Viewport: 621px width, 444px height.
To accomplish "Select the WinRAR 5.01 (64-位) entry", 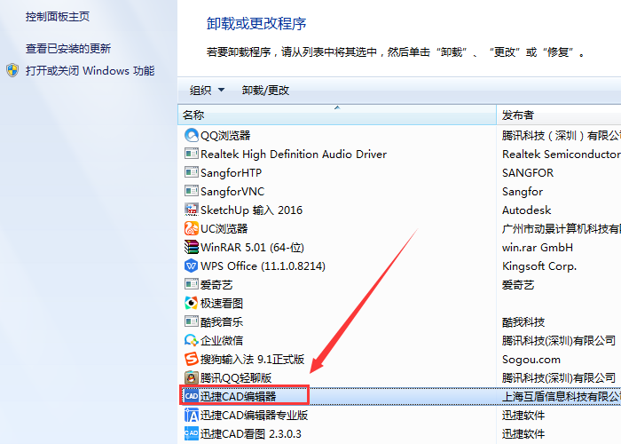I will coord(252,248).
